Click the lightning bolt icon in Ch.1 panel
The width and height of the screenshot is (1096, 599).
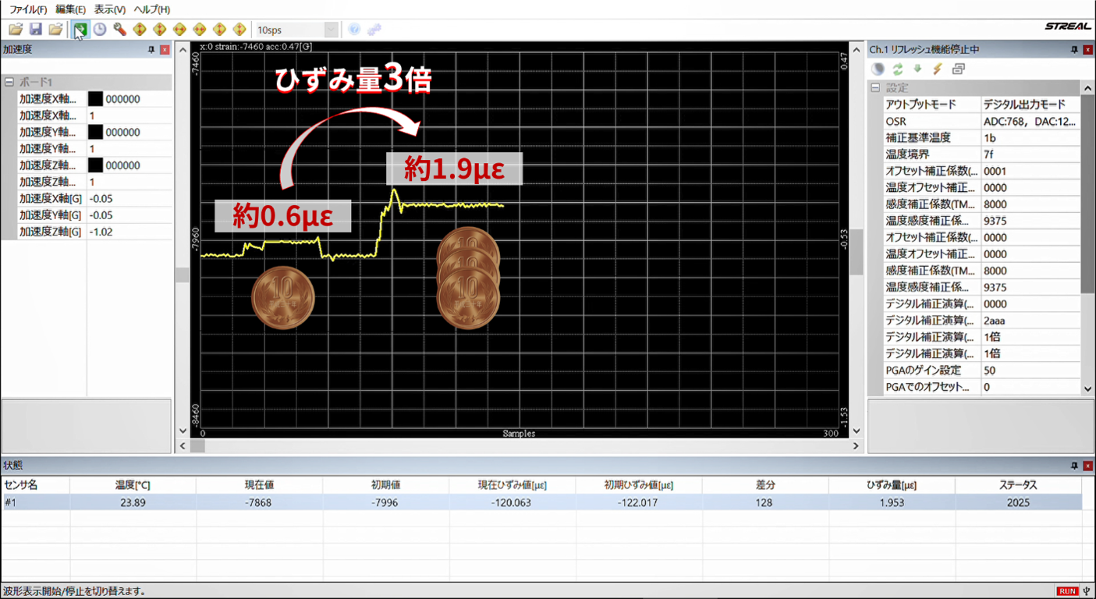[x=937, y=69]
